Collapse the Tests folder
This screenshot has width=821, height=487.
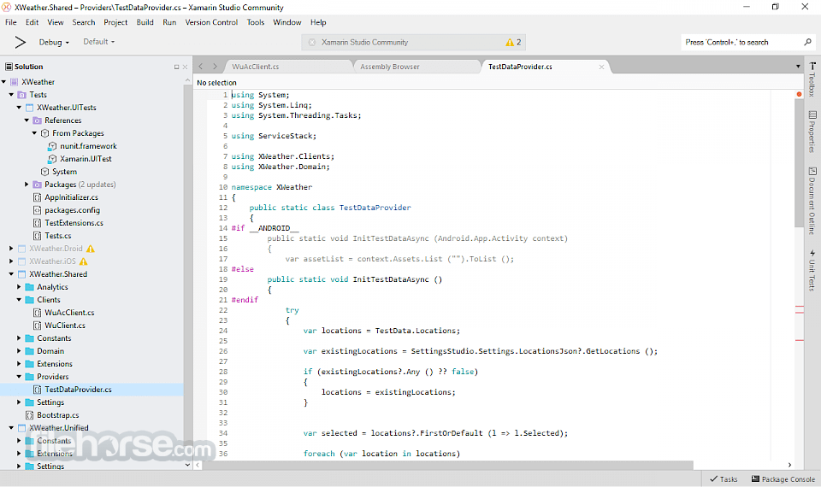[x=11, y=95]
